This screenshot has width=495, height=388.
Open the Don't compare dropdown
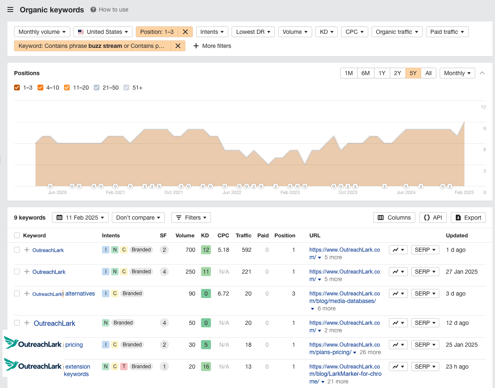tap(138, 218)
